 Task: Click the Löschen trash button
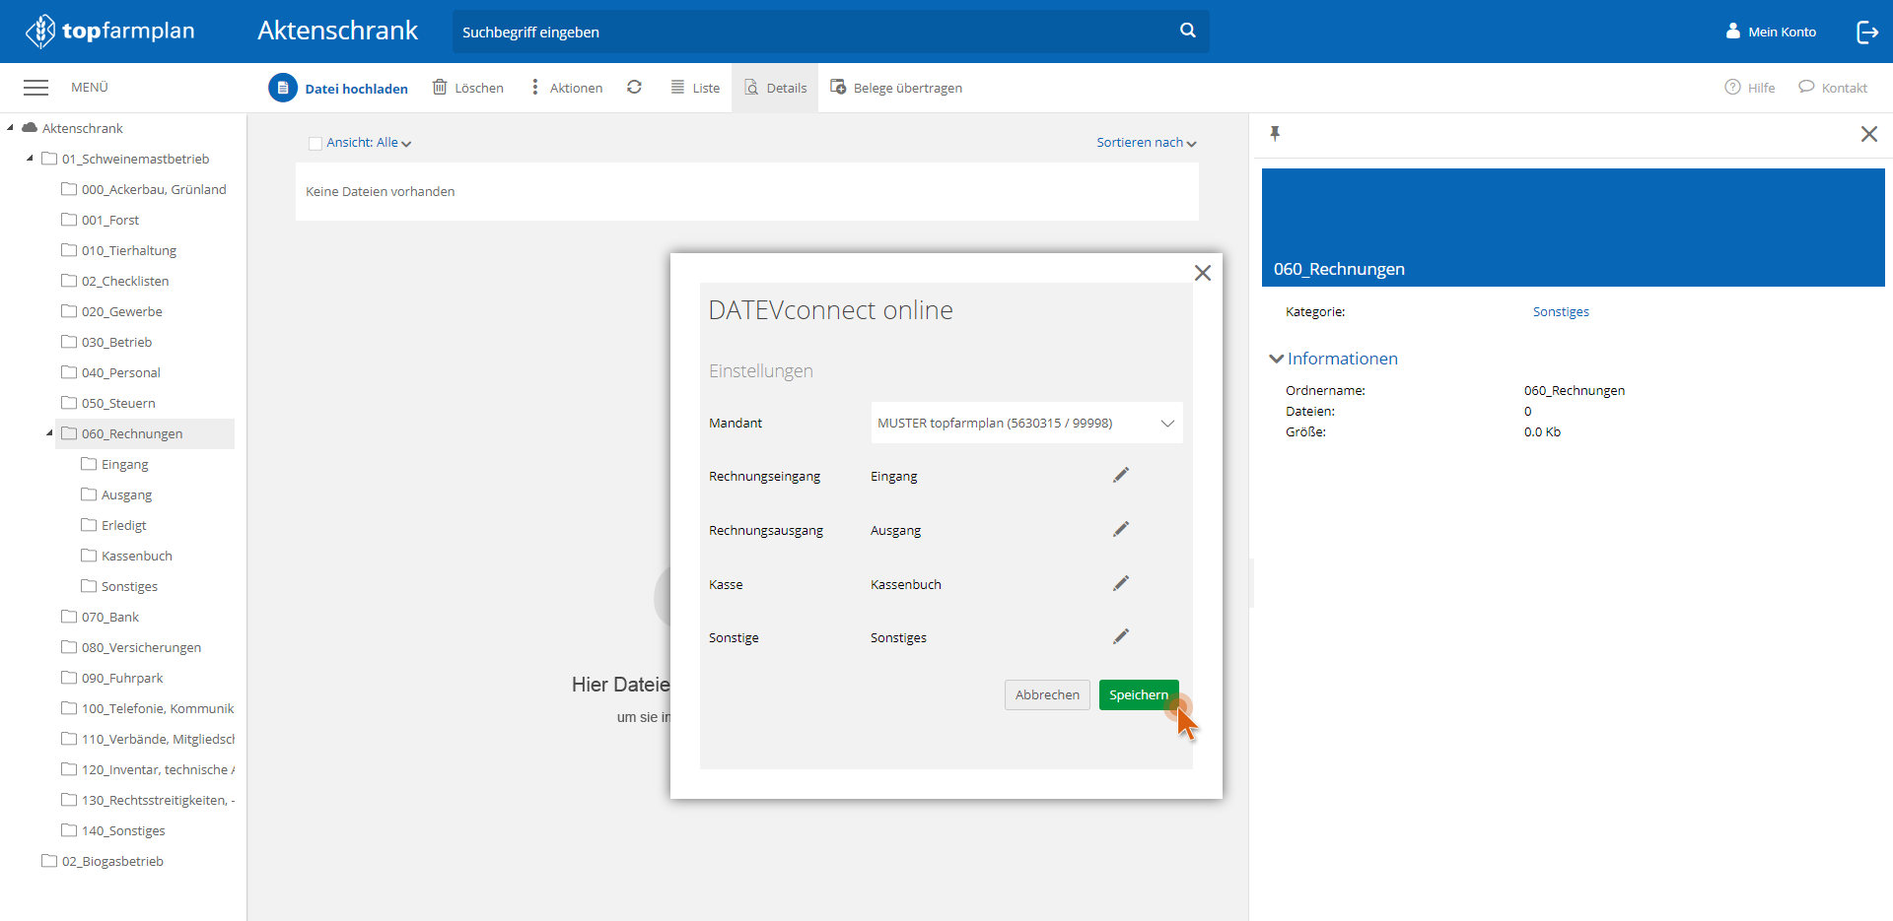click(x=468, y=88)
